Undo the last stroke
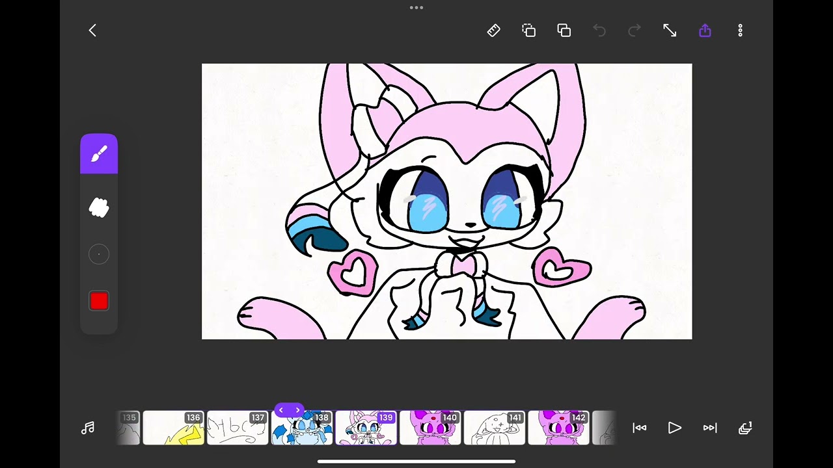This screenshot has height=468, width=833. coord(599,31)
